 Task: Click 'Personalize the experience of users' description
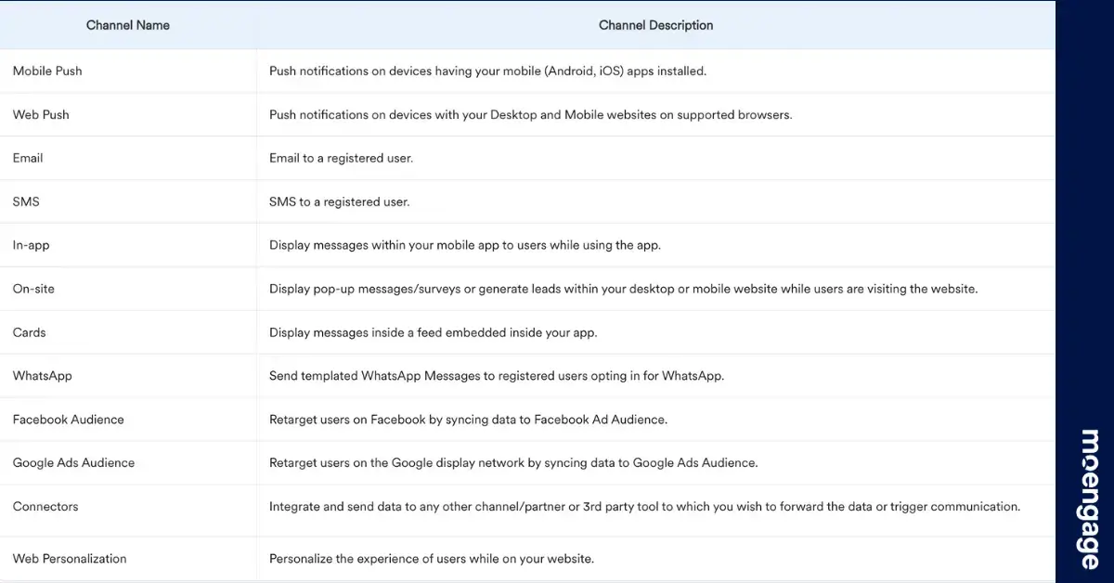pyautogui.click(x=431, y=559)
